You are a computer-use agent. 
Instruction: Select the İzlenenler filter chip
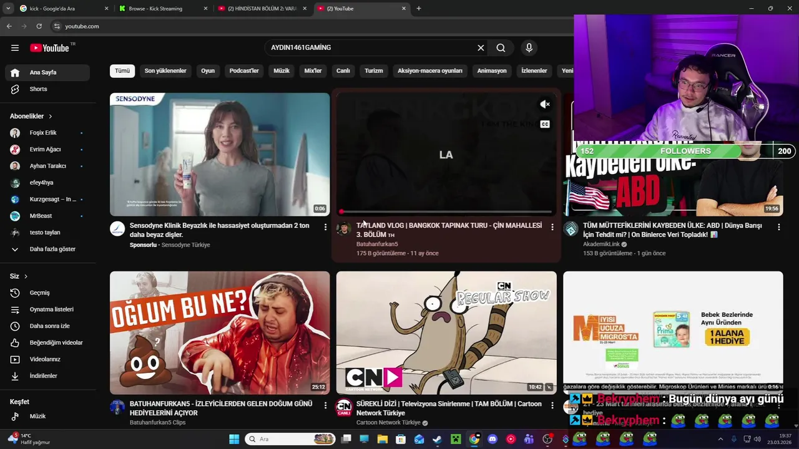pyautogui.click(x=534, y=71)
